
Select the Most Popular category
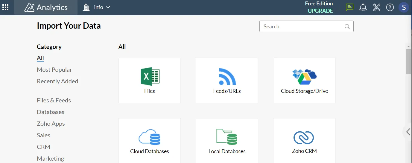54,70
